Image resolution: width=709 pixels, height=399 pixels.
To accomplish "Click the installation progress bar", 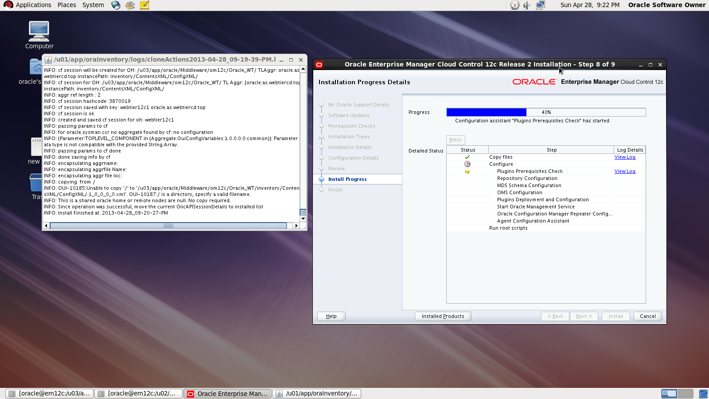I will [545, 112].
